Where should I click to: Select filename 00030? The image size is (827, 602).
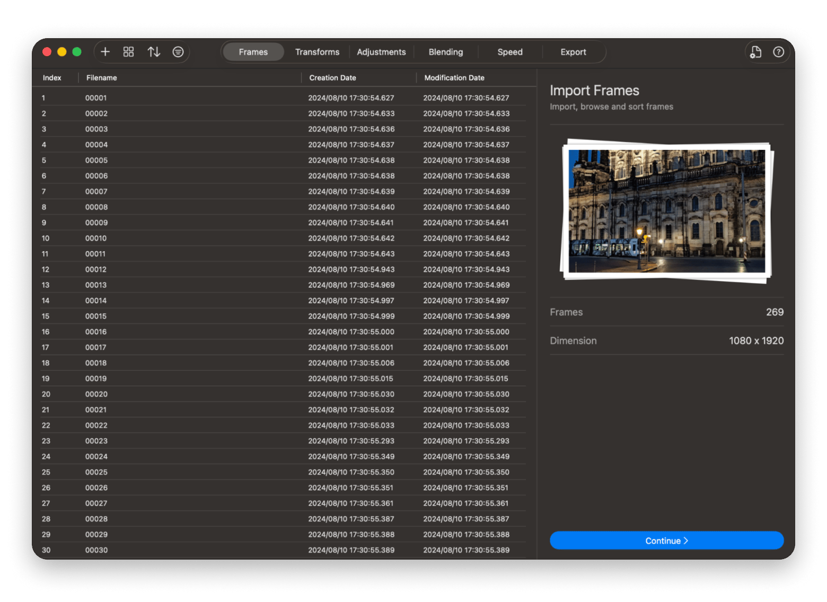pyautogui.click(x=96, y=550)
